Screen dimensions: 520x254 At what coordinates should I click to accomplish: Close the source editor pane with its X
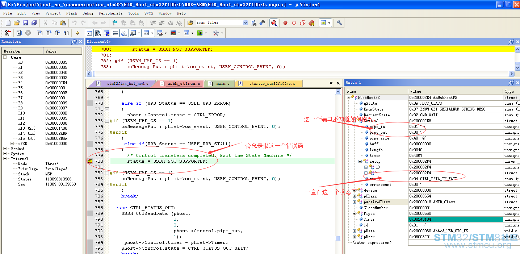pyautogui.click(x=338, y=83)
